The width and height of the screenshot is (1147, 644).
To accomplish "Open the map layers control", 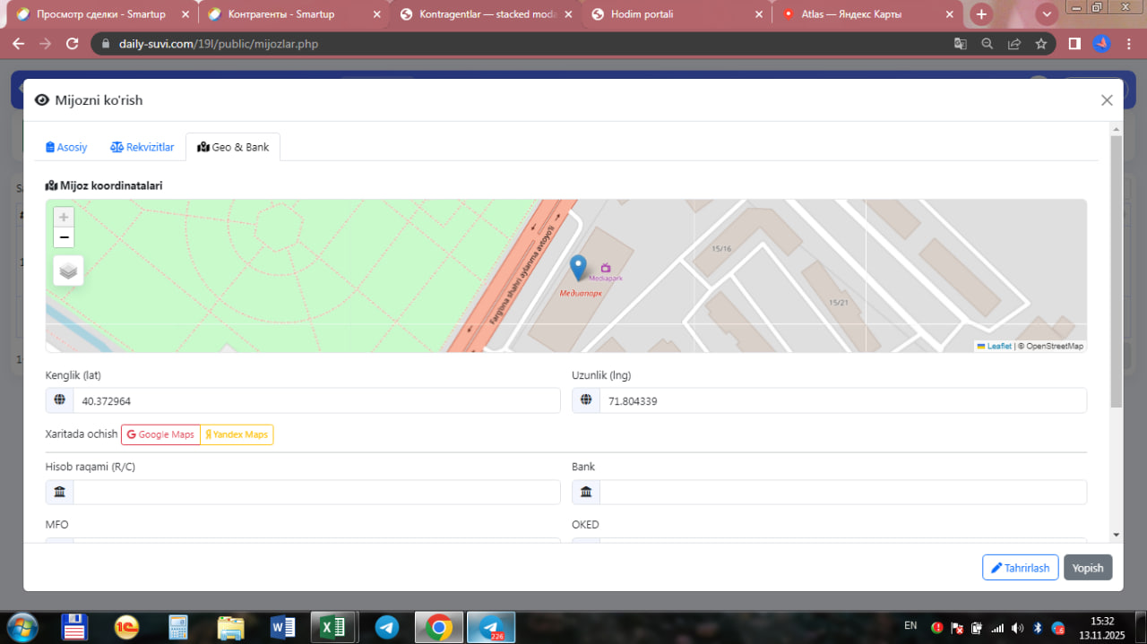I will pyautogui.click(x=68, y=270).
